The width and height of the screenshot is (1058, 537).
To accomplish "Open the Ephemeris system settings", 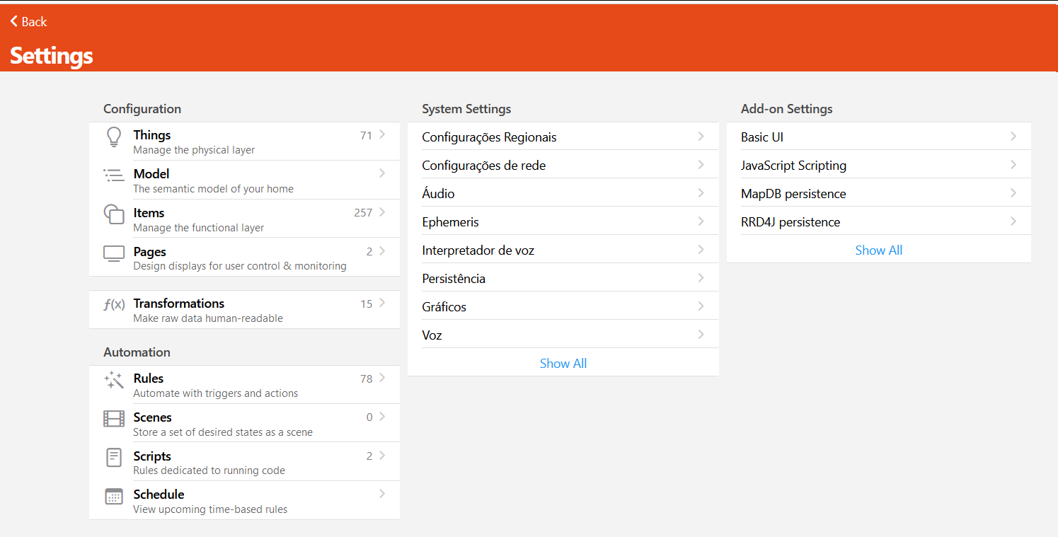I will coord(450,222).
